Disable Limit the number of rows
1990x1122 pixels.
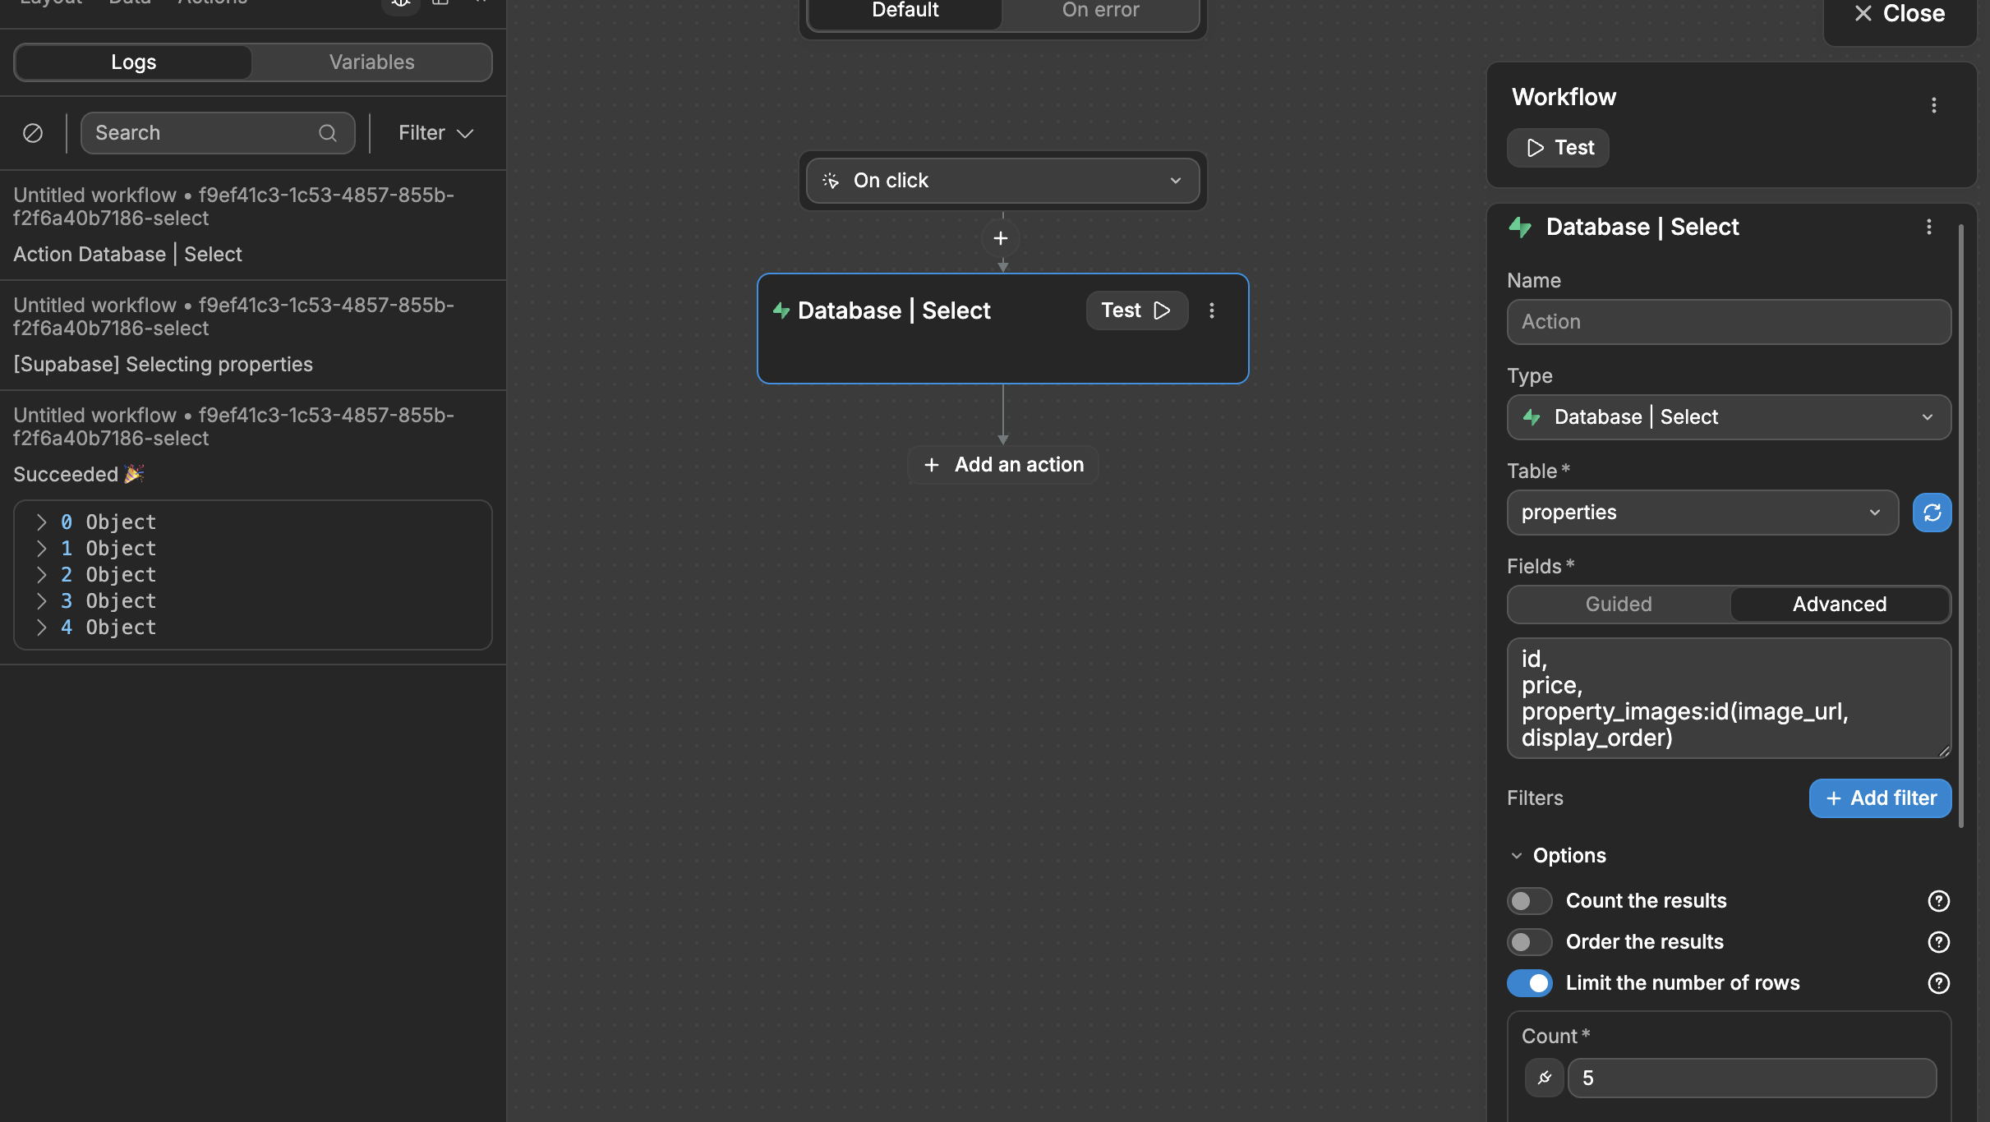pyautogui.click(x=1529, y=982)
